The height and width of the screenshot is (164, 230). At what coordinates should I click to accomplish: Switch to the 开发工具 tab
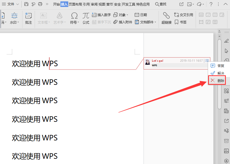(x=129, y=4)
